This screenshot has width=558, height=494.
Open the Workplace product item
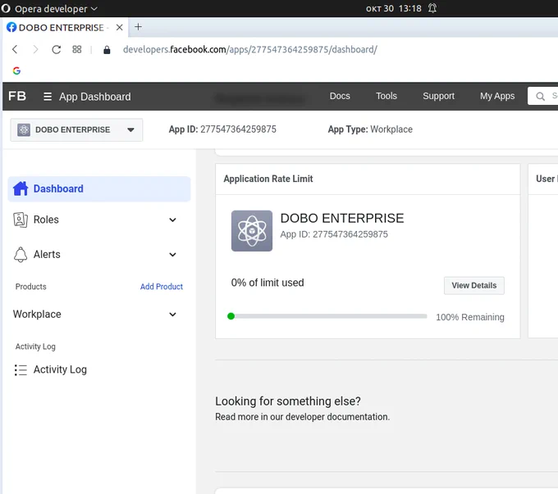(x=37, y=314)
